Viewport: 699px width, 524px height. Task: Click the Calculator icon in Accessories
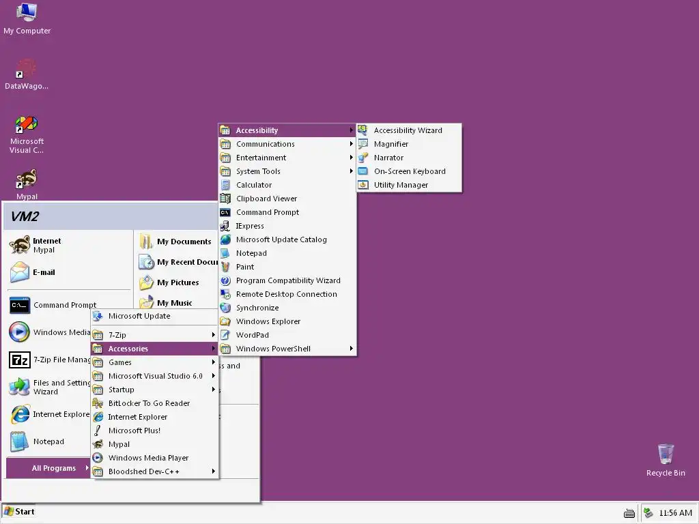[x=225, y=185]
